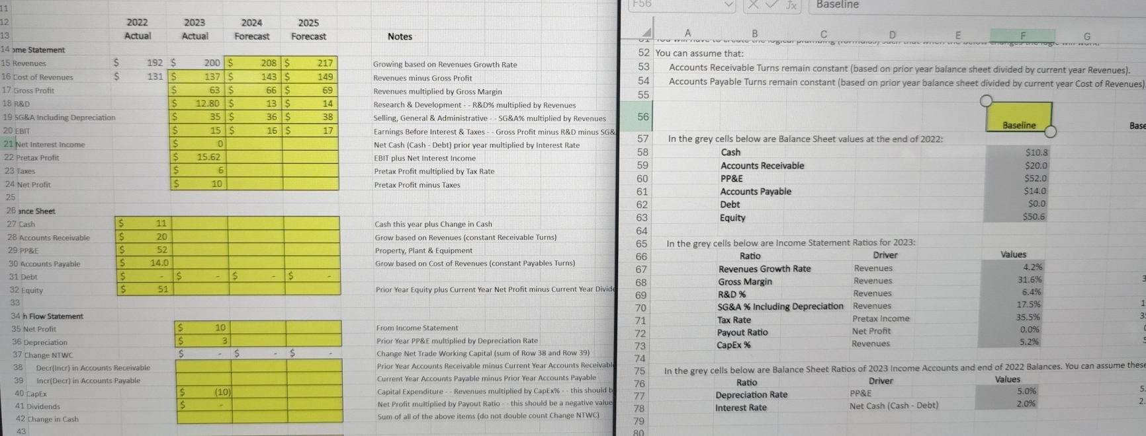The image size is (1146, 436).
Task: Click the 2025 Revenues forecast cell showing 217
Action: tap(310, 63)
